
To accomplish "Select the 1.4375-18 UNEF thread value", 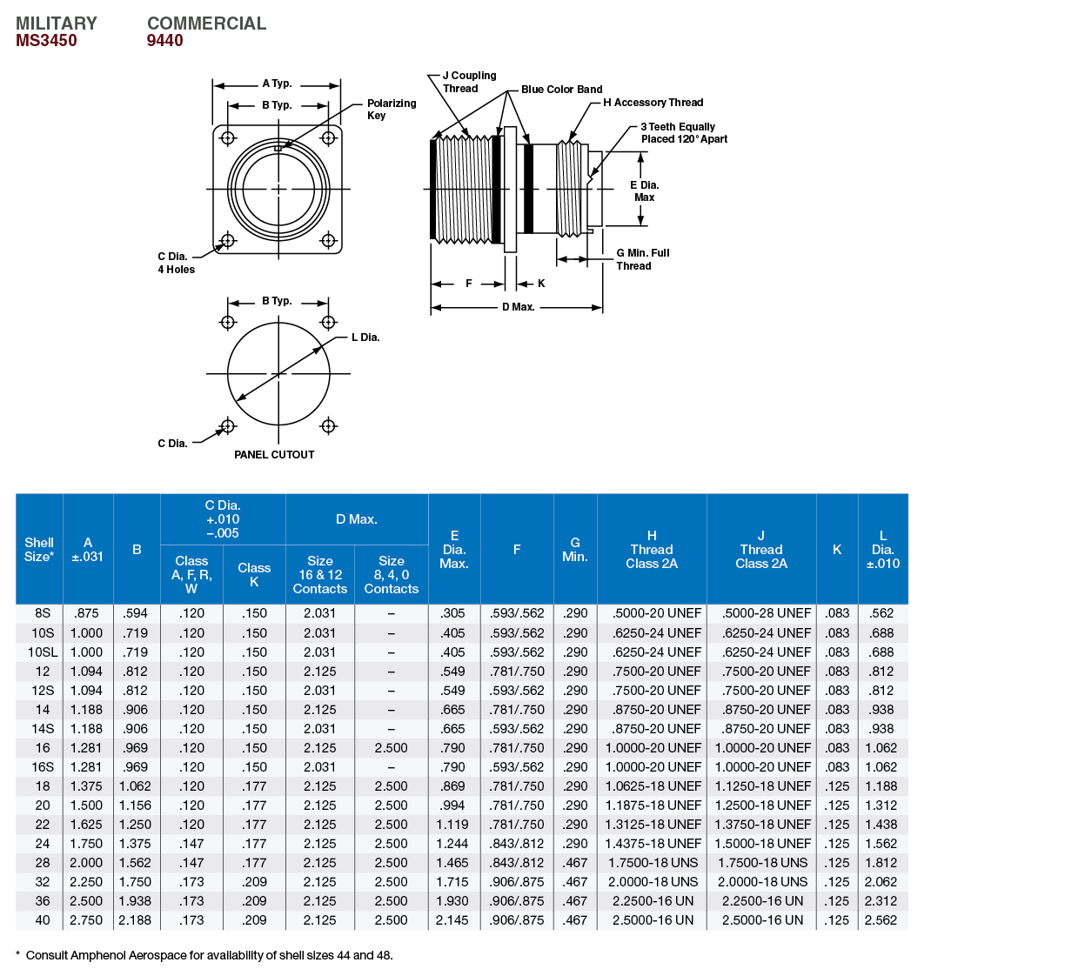I will pos(653,844).
